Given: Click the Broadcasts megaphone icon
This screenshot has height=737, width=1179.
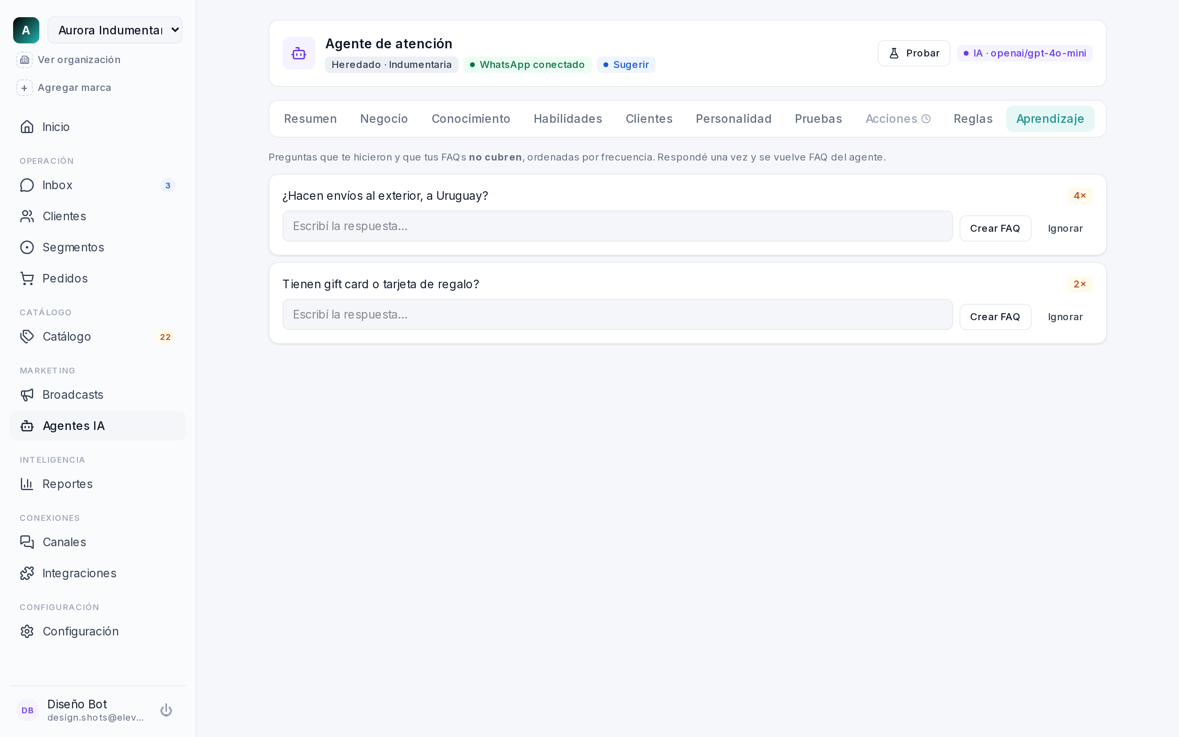Looking at the screenshot, I should tap(27, 395).
